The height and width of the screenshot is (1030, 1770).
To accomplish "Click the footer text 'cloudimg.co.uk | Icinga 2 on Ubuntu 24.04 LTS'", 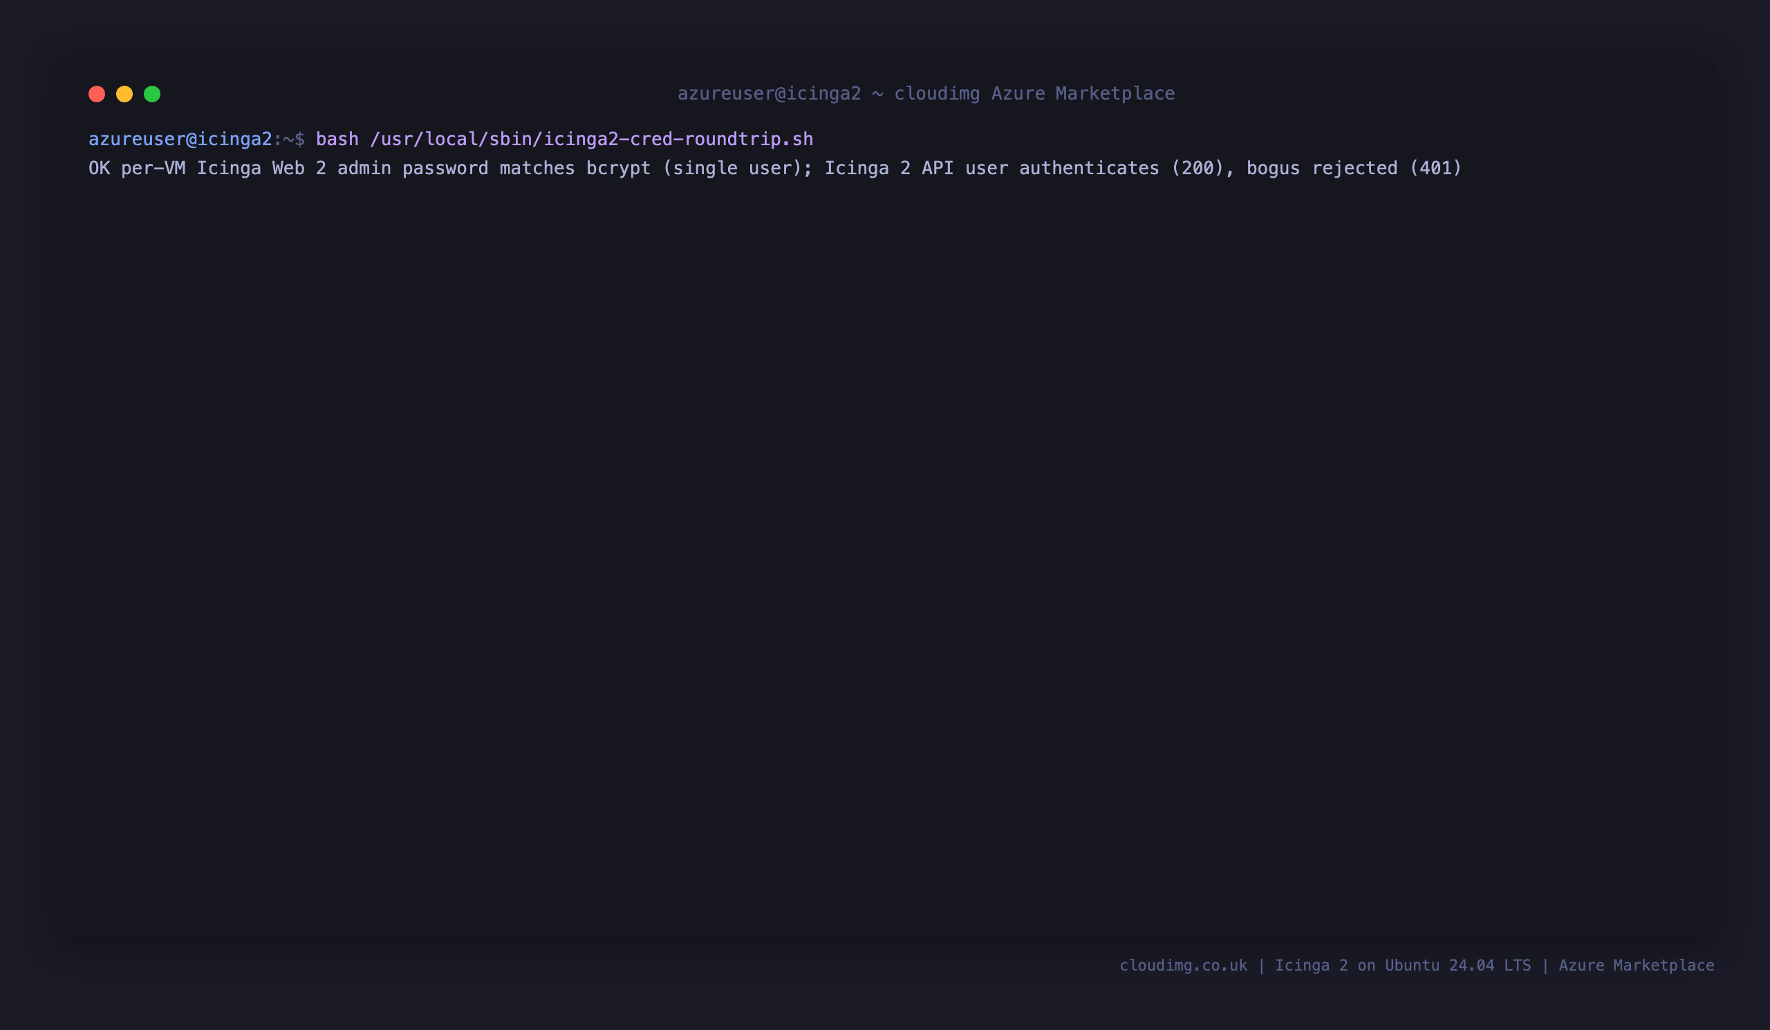I will [1325, 966].
